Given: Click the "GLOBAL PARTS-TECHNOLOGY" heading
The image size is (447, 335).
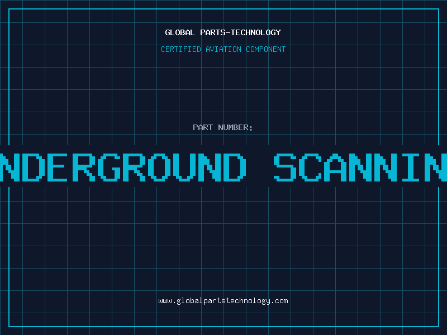Looking at the screenshot, I should (223, 32).
